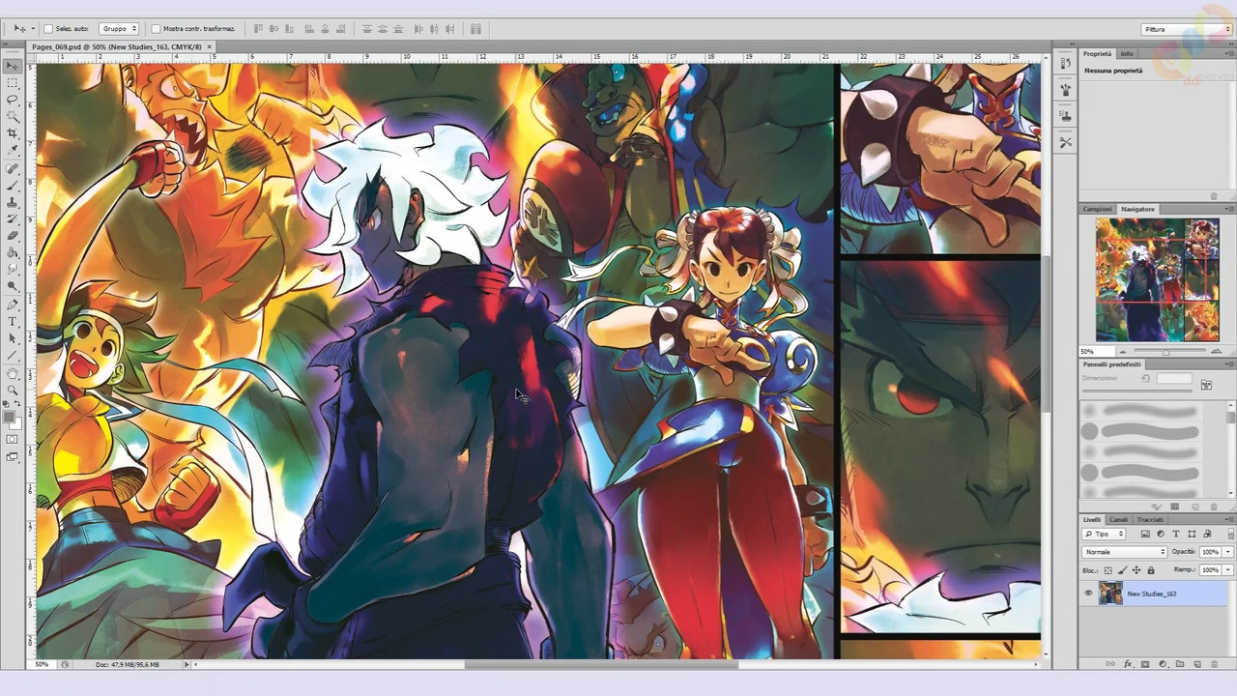Click the foreground color swatch
Image resolution: width=1237 pixels, height=696 pixels.
pos(9,417)
